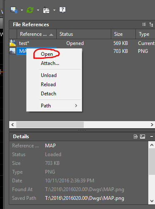Screen dimensions: 155x209
Task: Click the green Refresh icon
Action: [x=30, y=10]
